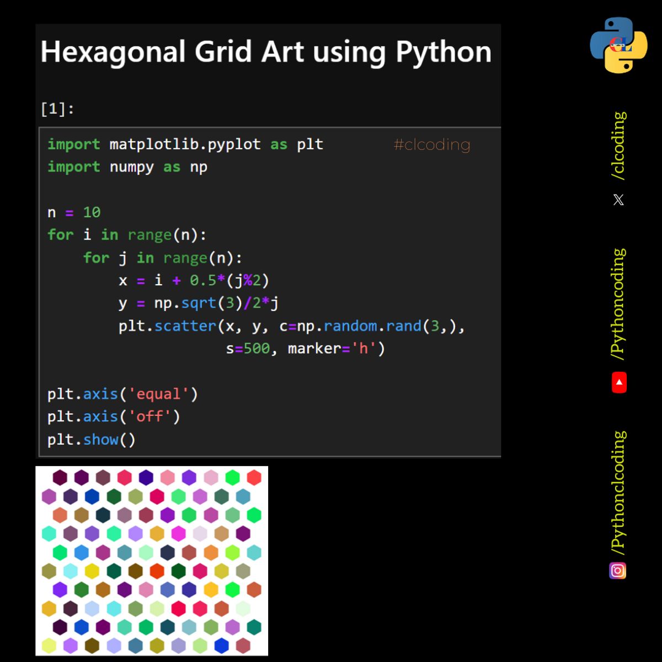Click the numpy import statement

coord(127,167)
